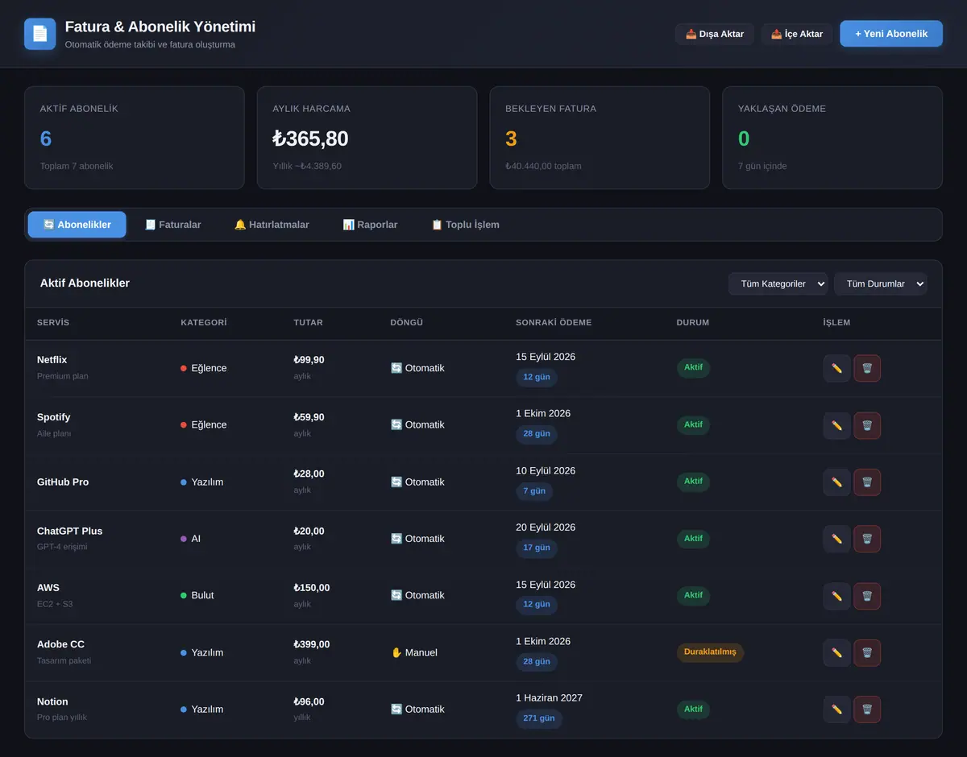The image size is (967, 757).
Task: Select the Aktif Abonelik stat card
Action: (x=134, y=138)
